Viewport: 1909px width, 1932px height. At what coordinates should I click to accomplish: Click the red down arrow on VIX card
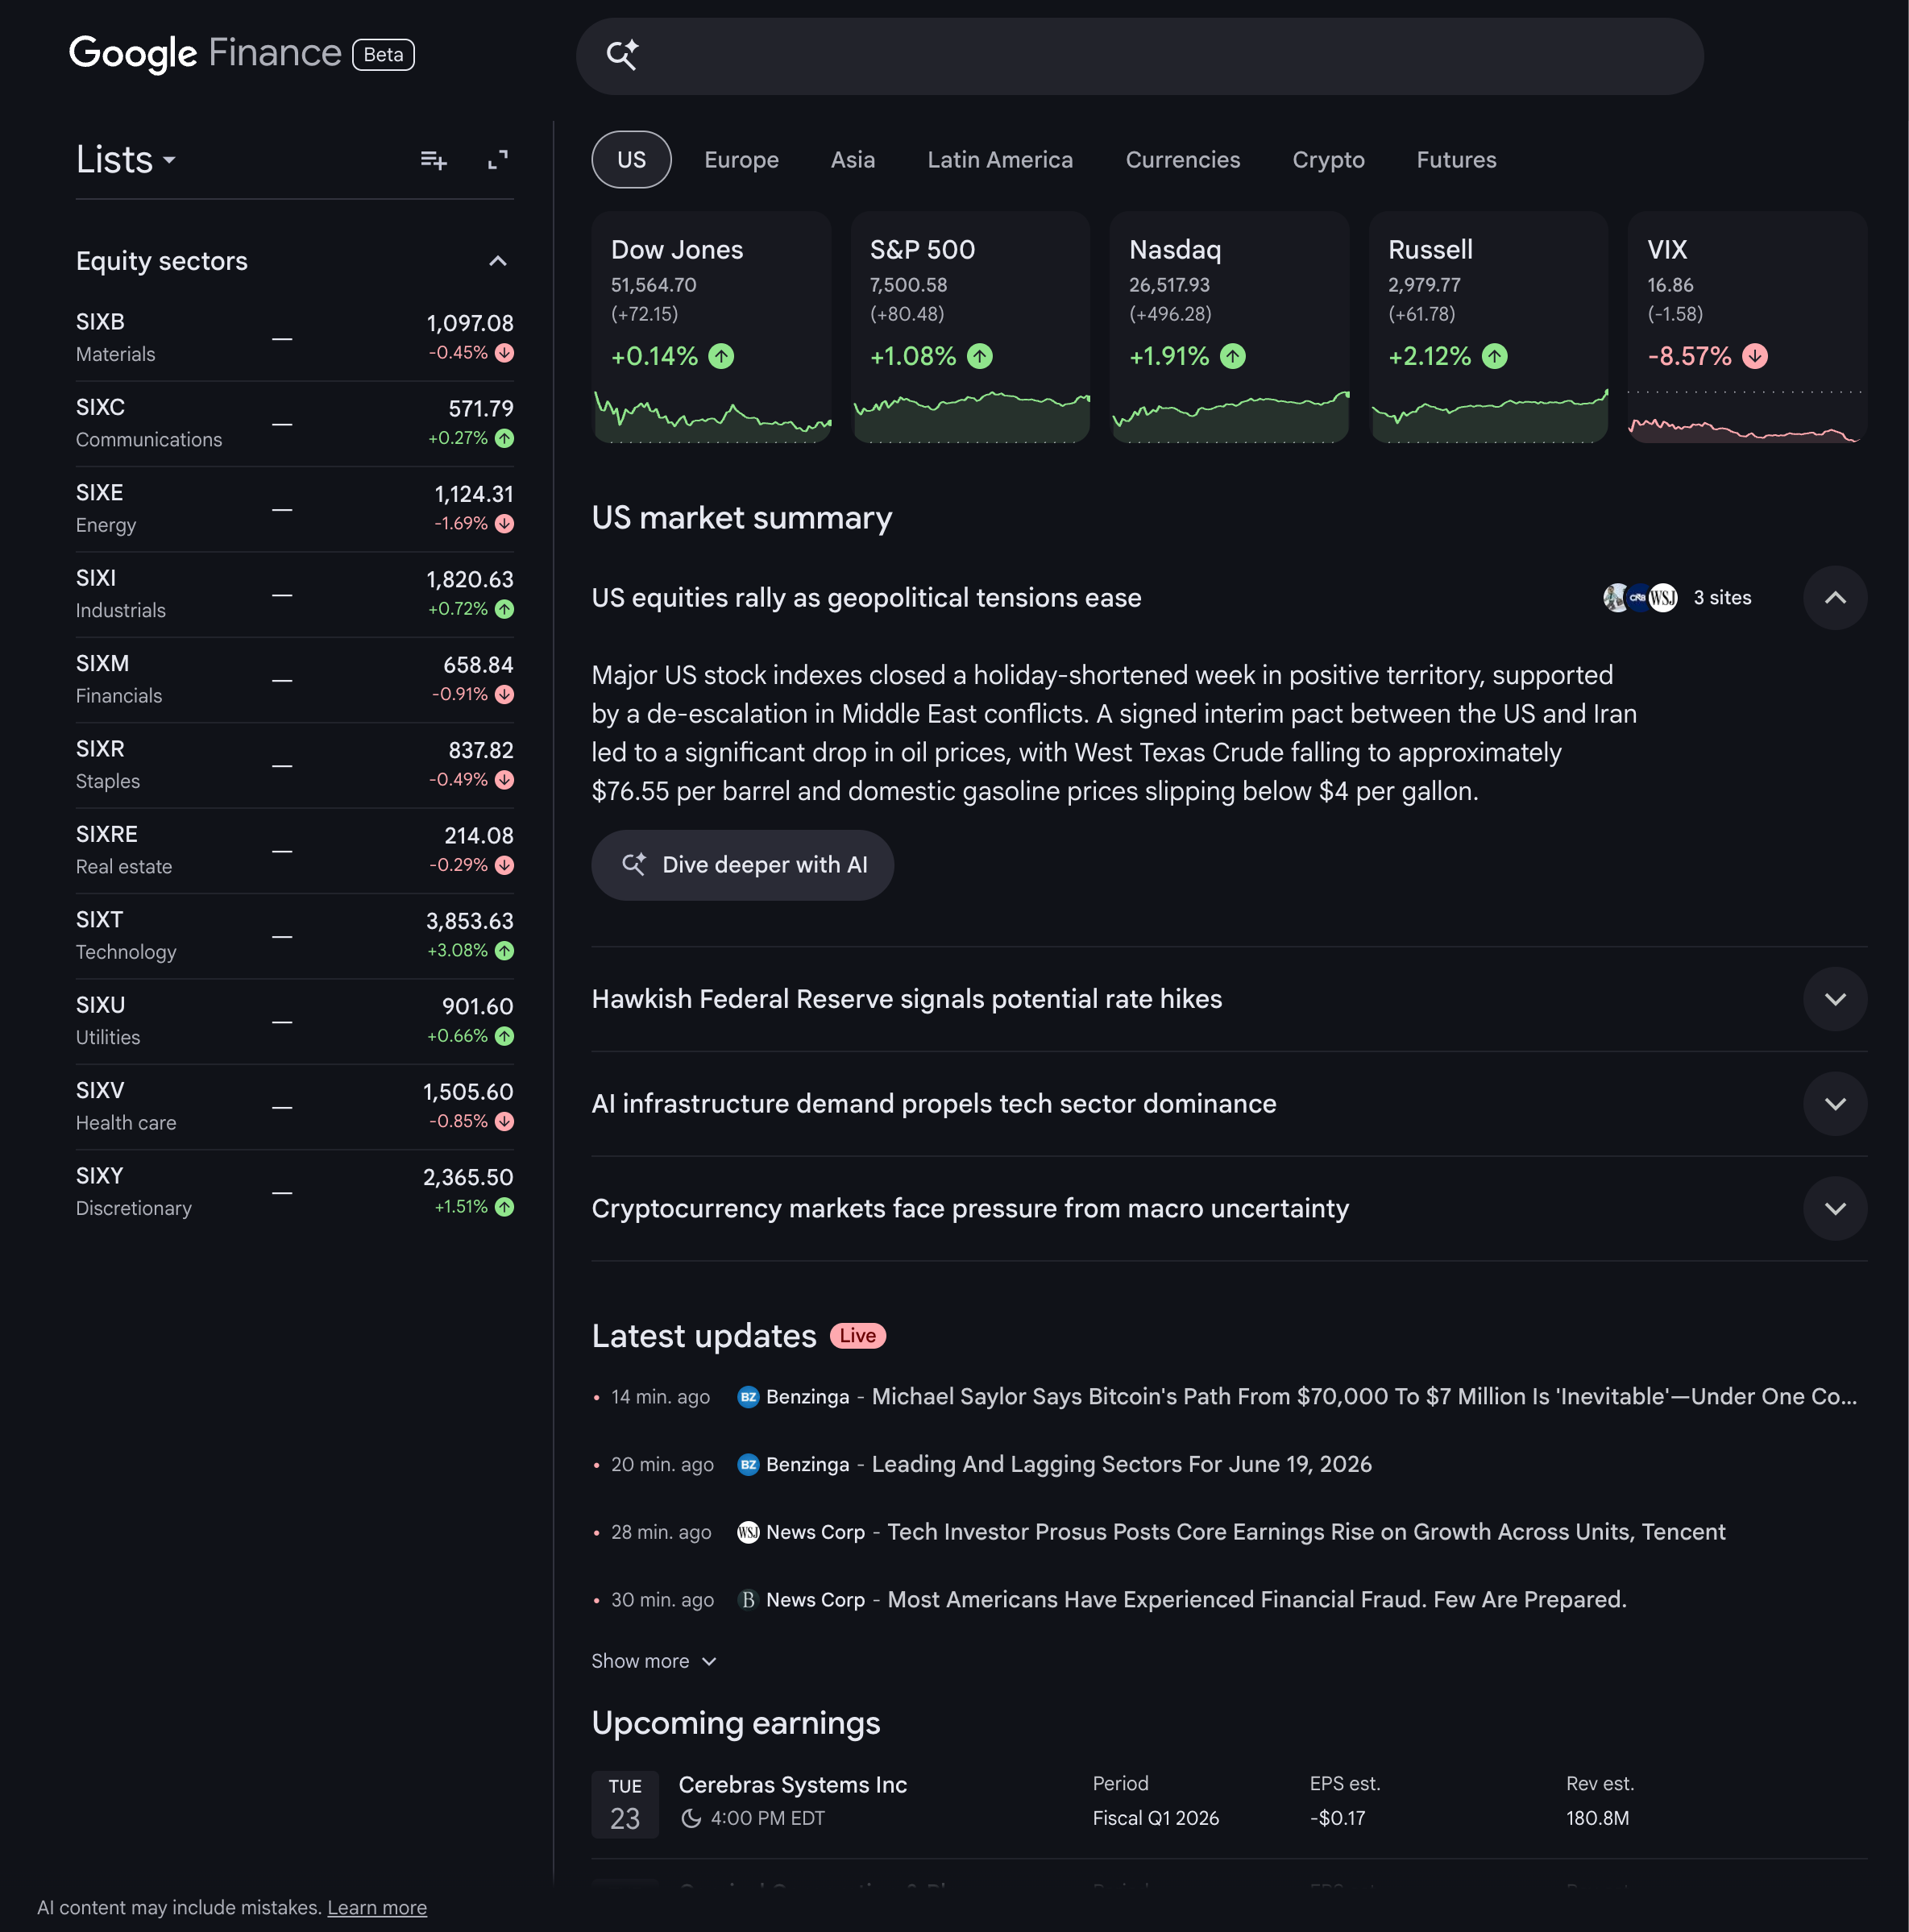[1755, 357]
